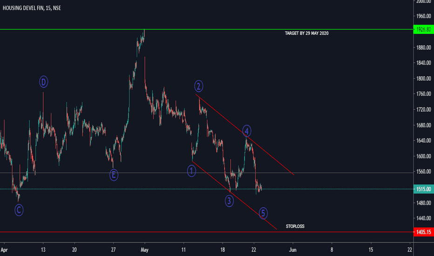Click the 1720.00 price axis tick
This screenshot has width=434, height=256.
[x=423, y=109]
